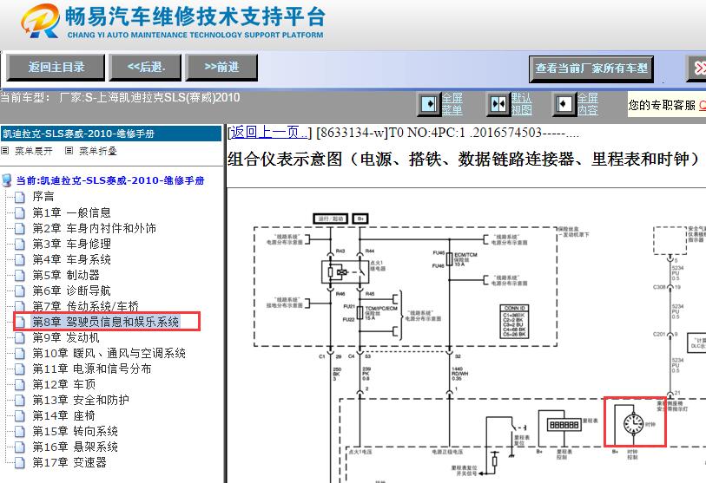This screenshot has height=483, width=706.
Task: Click the 返回上一页 link
Action: tap(270, 132)
